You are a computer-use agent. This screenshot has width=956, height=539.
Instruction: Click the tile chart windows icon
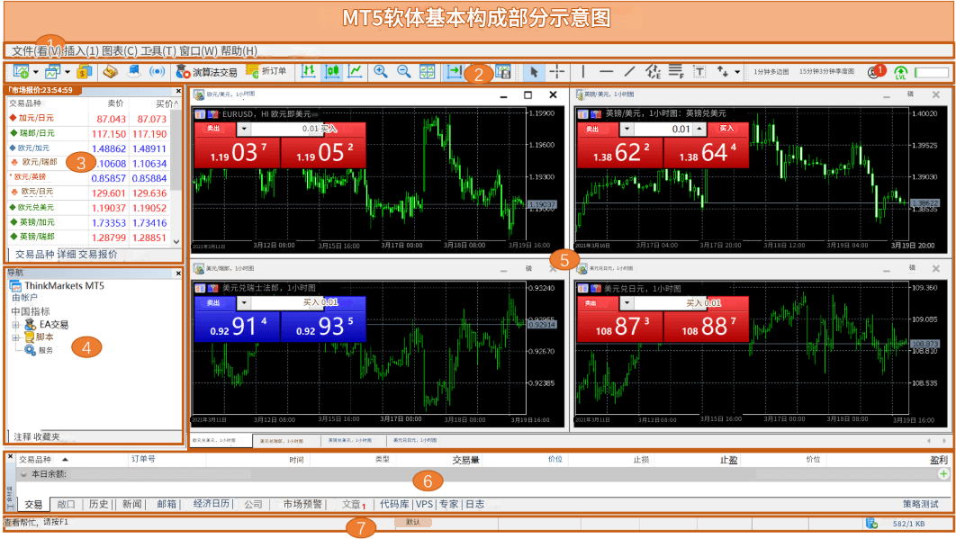[427, 72]
